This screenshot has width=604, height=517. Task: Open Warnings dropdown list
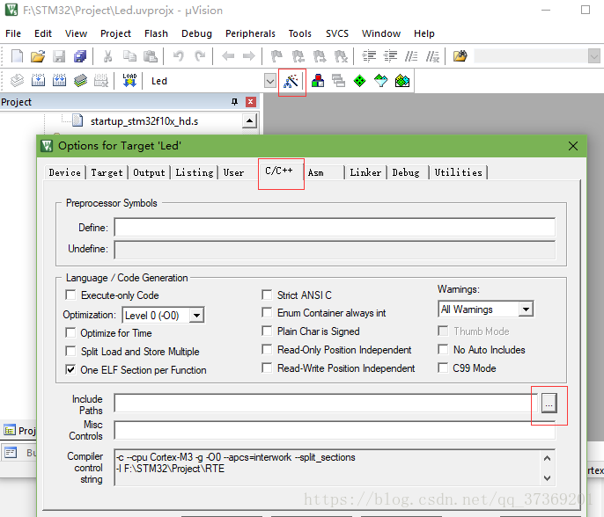pos(526,309)
